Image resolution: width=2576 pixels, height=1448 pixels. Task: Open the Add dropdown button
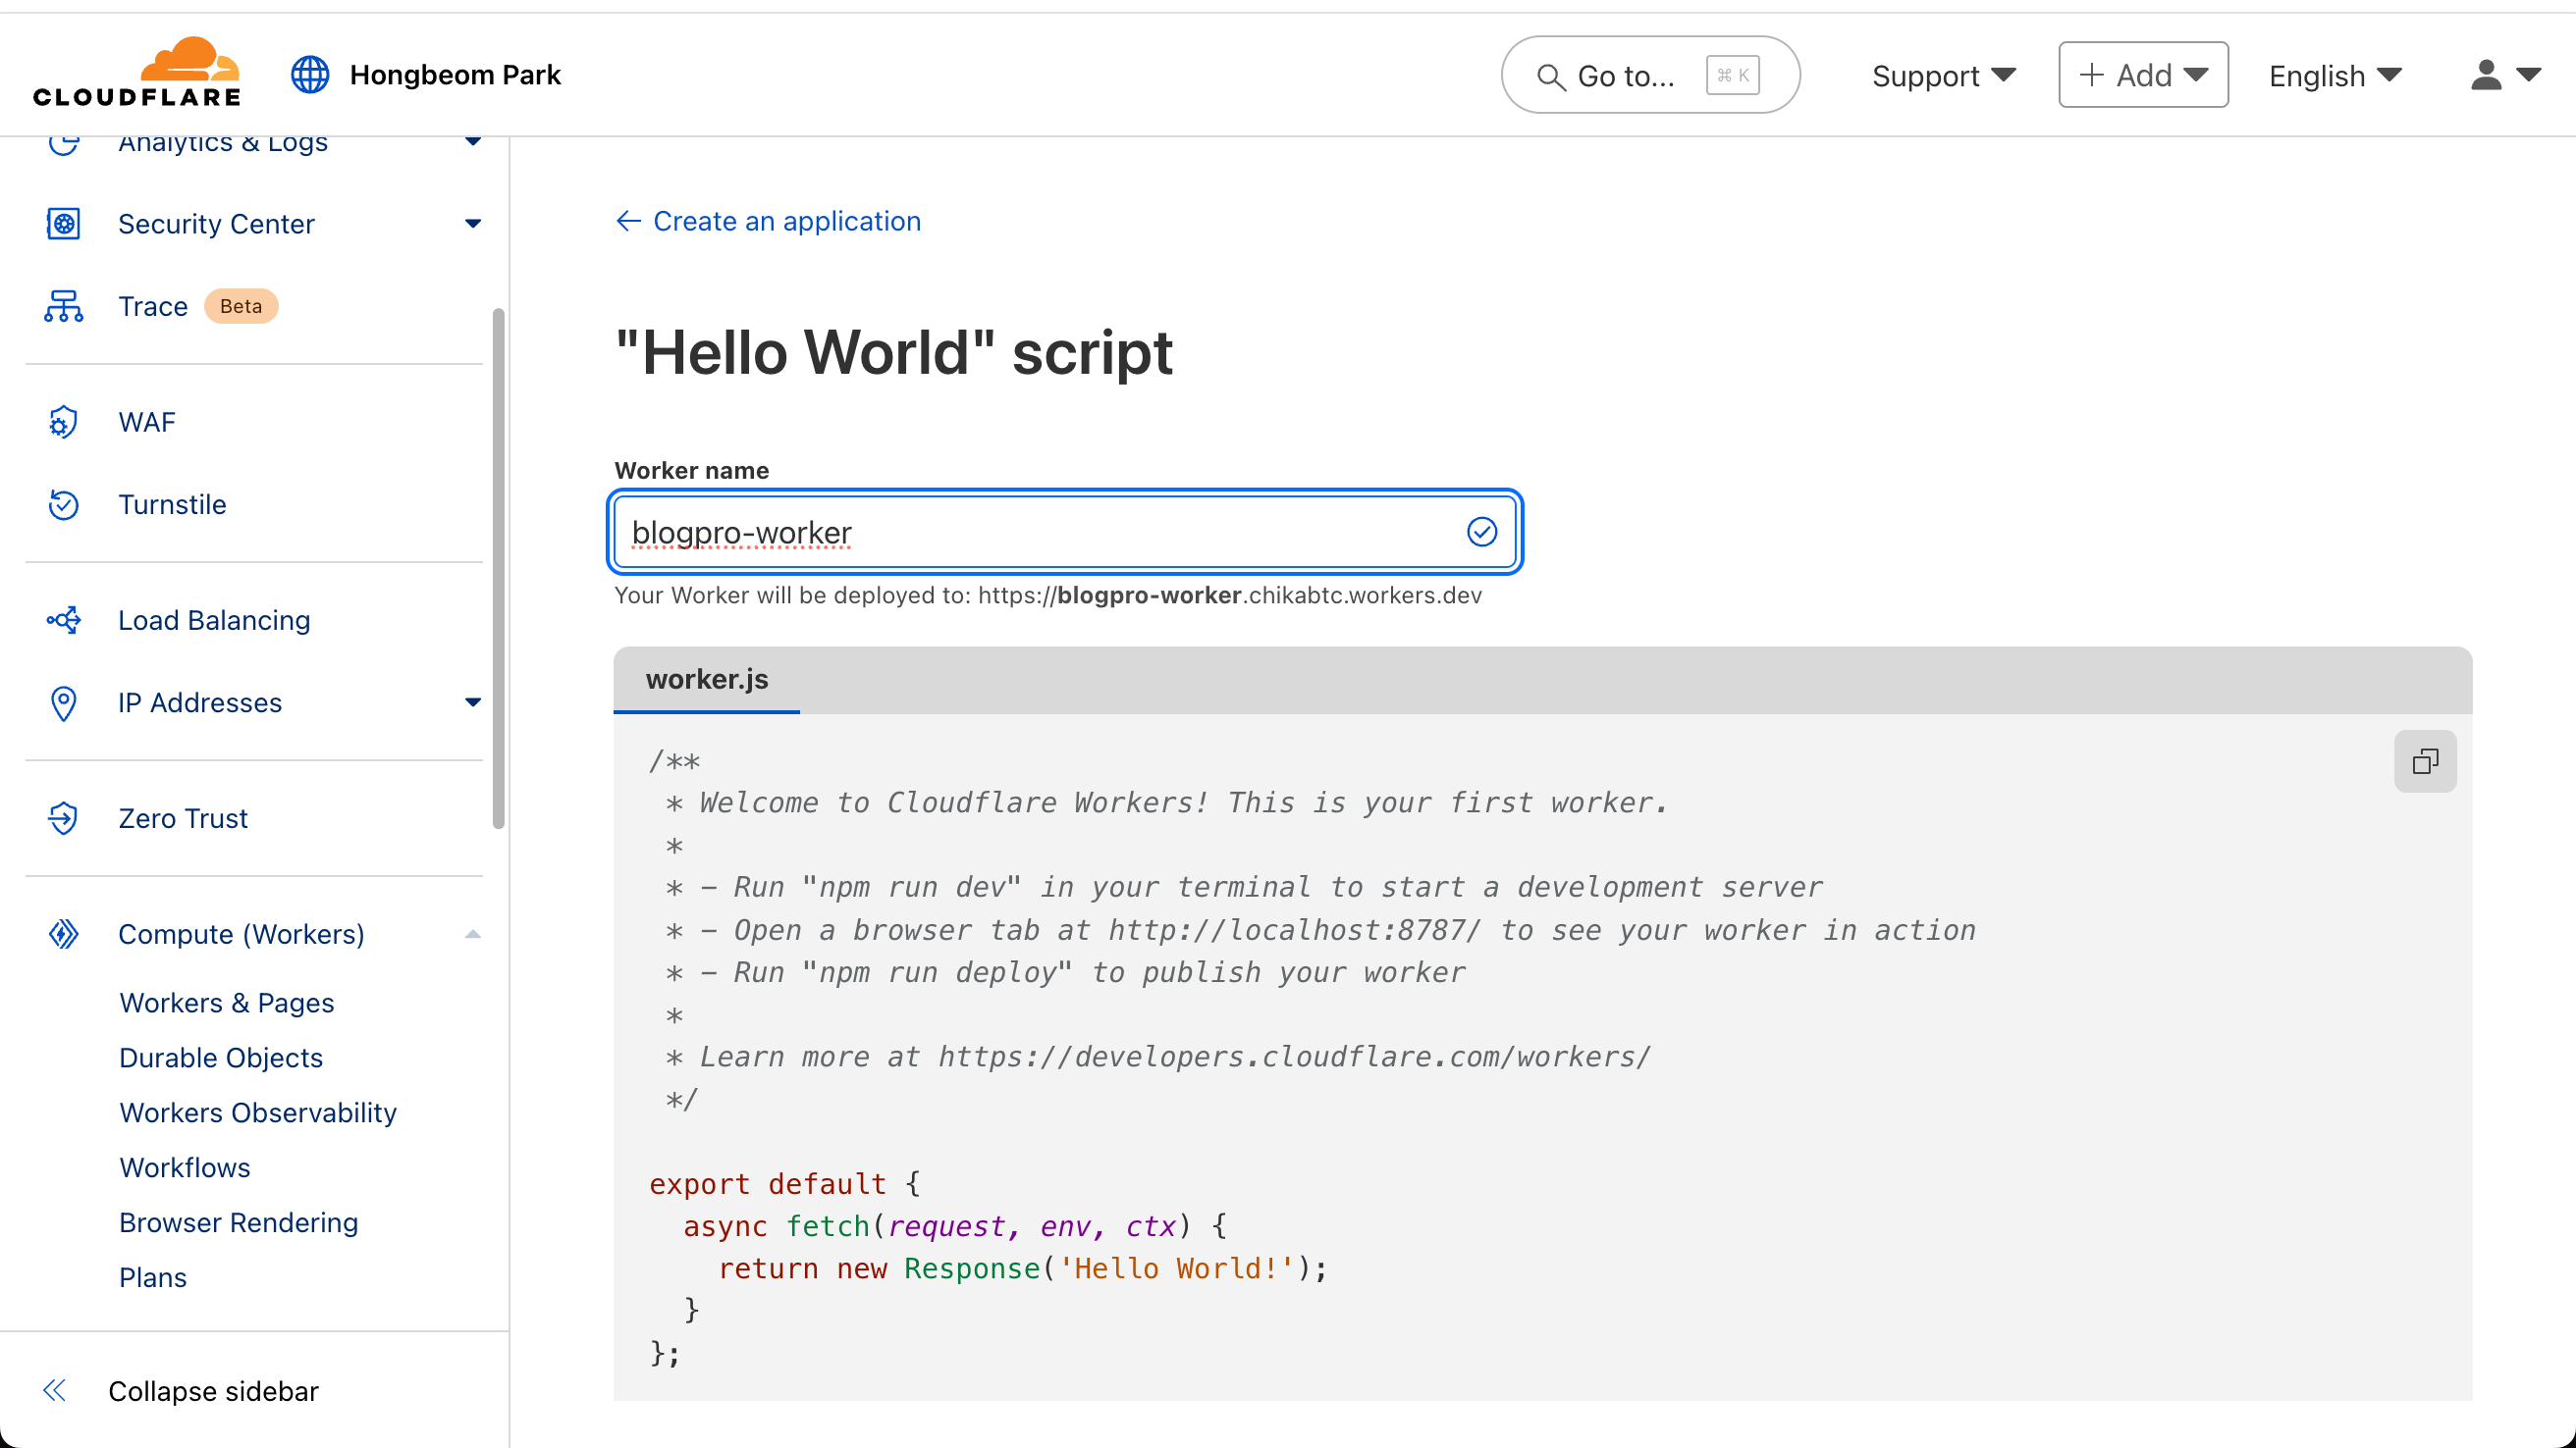coord(2143,75)
